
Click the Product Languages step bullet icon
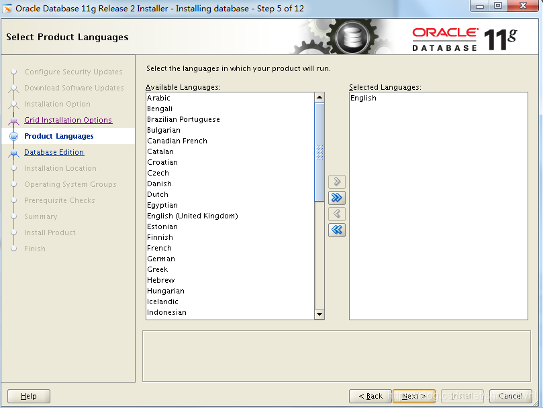click(13, 137)
